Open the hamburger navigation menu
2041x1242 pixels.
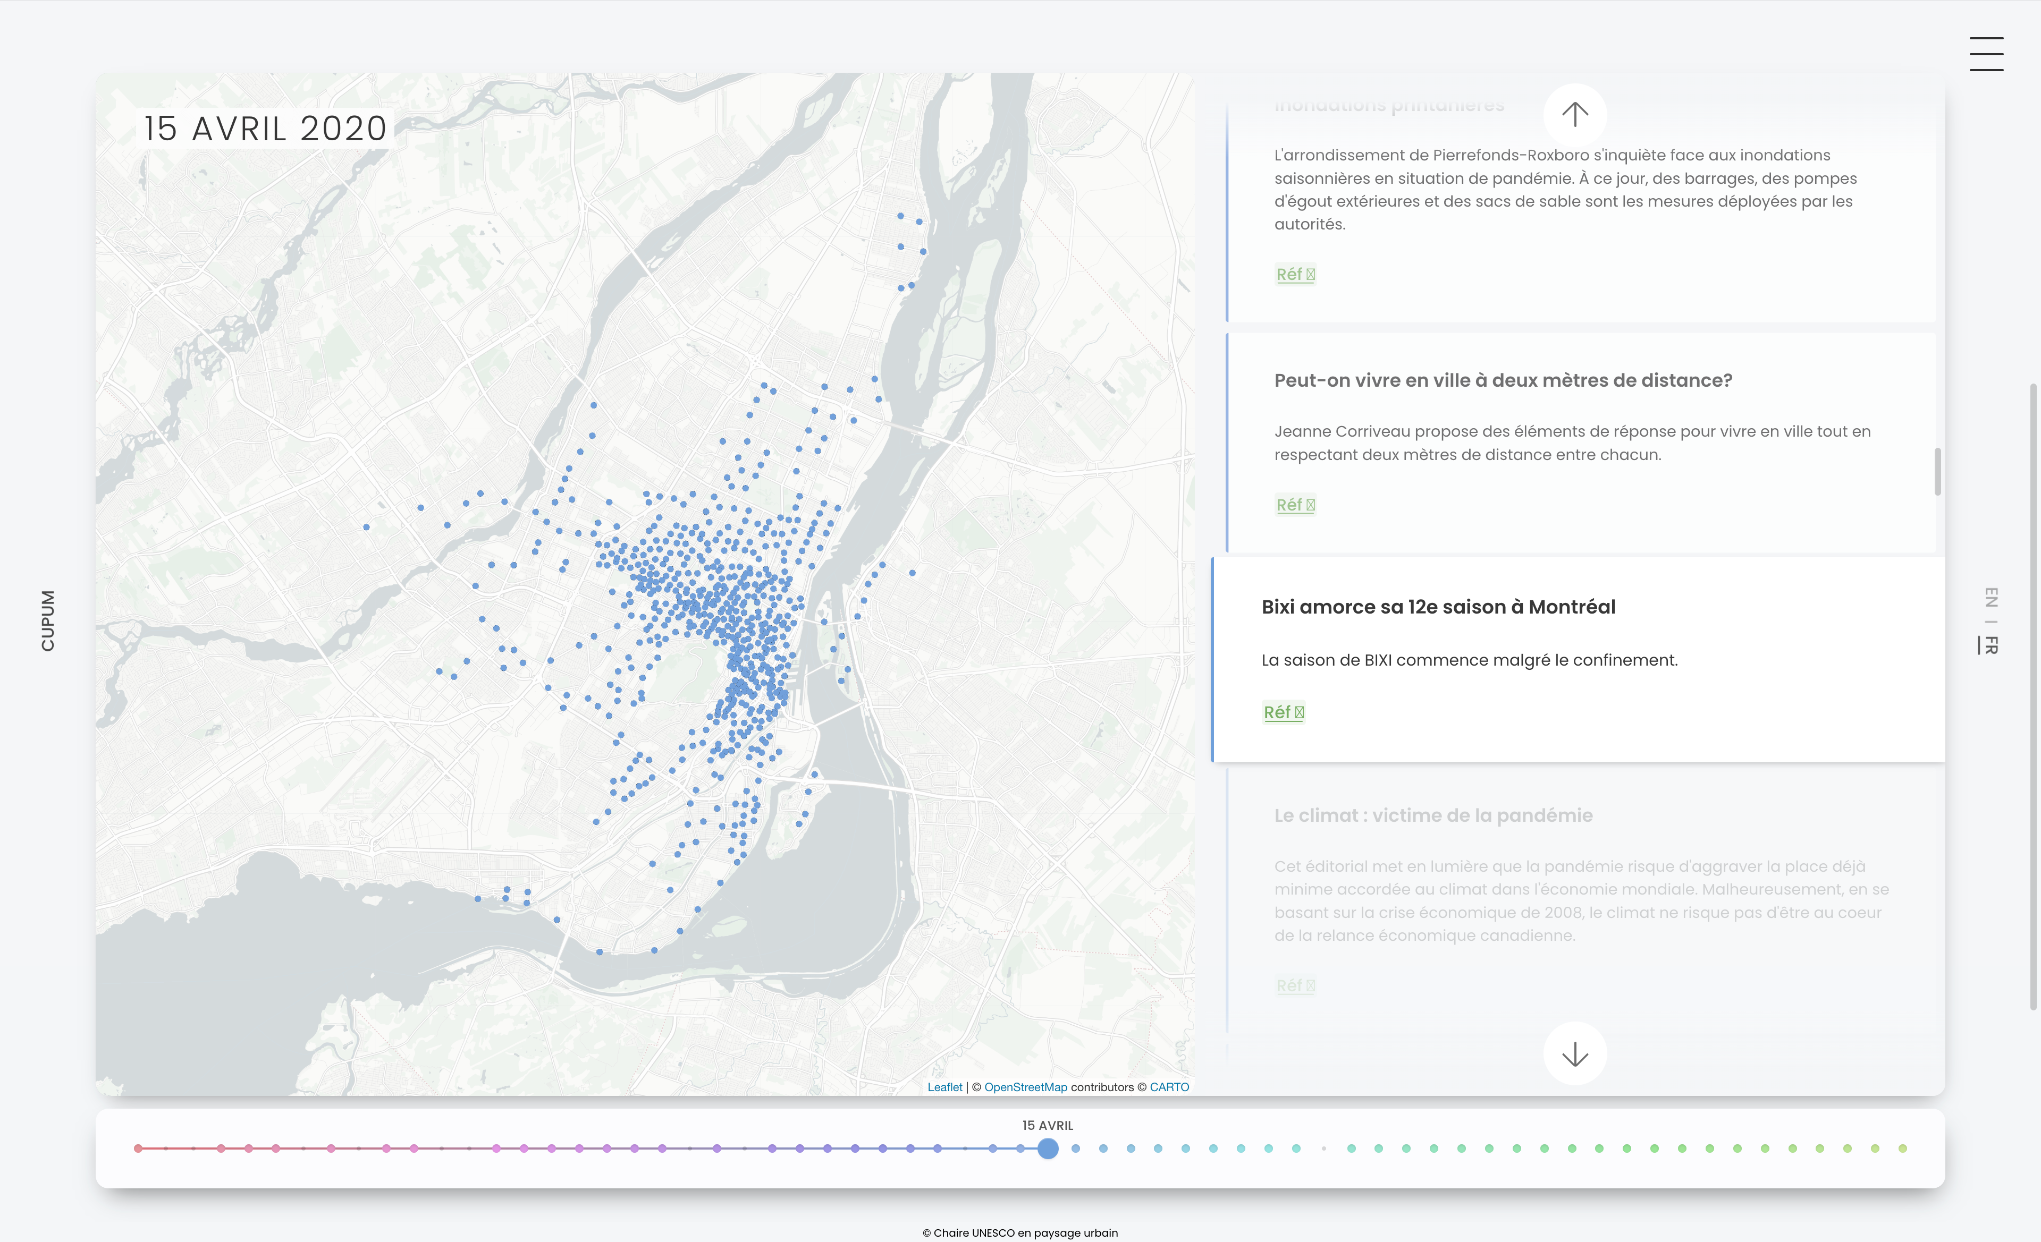(1986, 53)
